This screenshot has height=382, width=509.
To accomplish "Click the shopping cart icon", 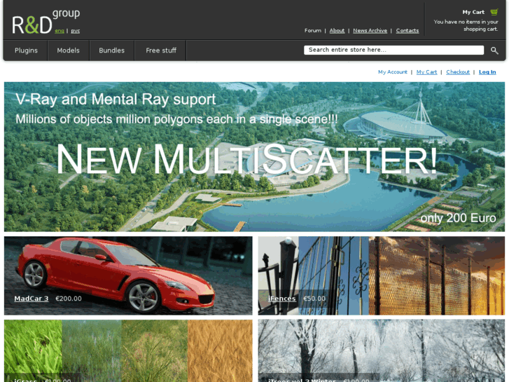I will 494,12.
